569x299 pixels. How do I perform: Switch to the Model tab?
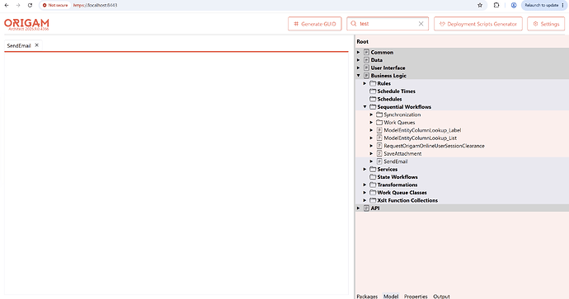(391, 297)
